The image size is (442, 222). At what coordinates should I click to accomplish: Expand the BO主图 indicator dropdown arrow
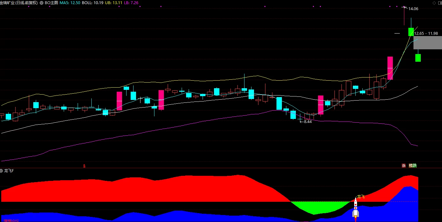[42, 3]
